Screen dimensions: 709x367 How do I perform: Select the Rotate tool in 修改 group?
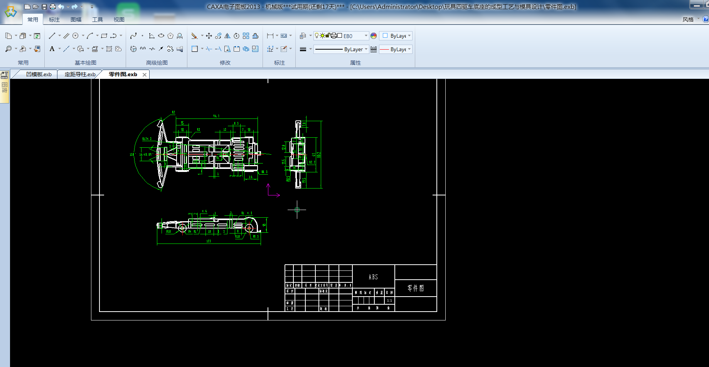click(x=236, y=36)
